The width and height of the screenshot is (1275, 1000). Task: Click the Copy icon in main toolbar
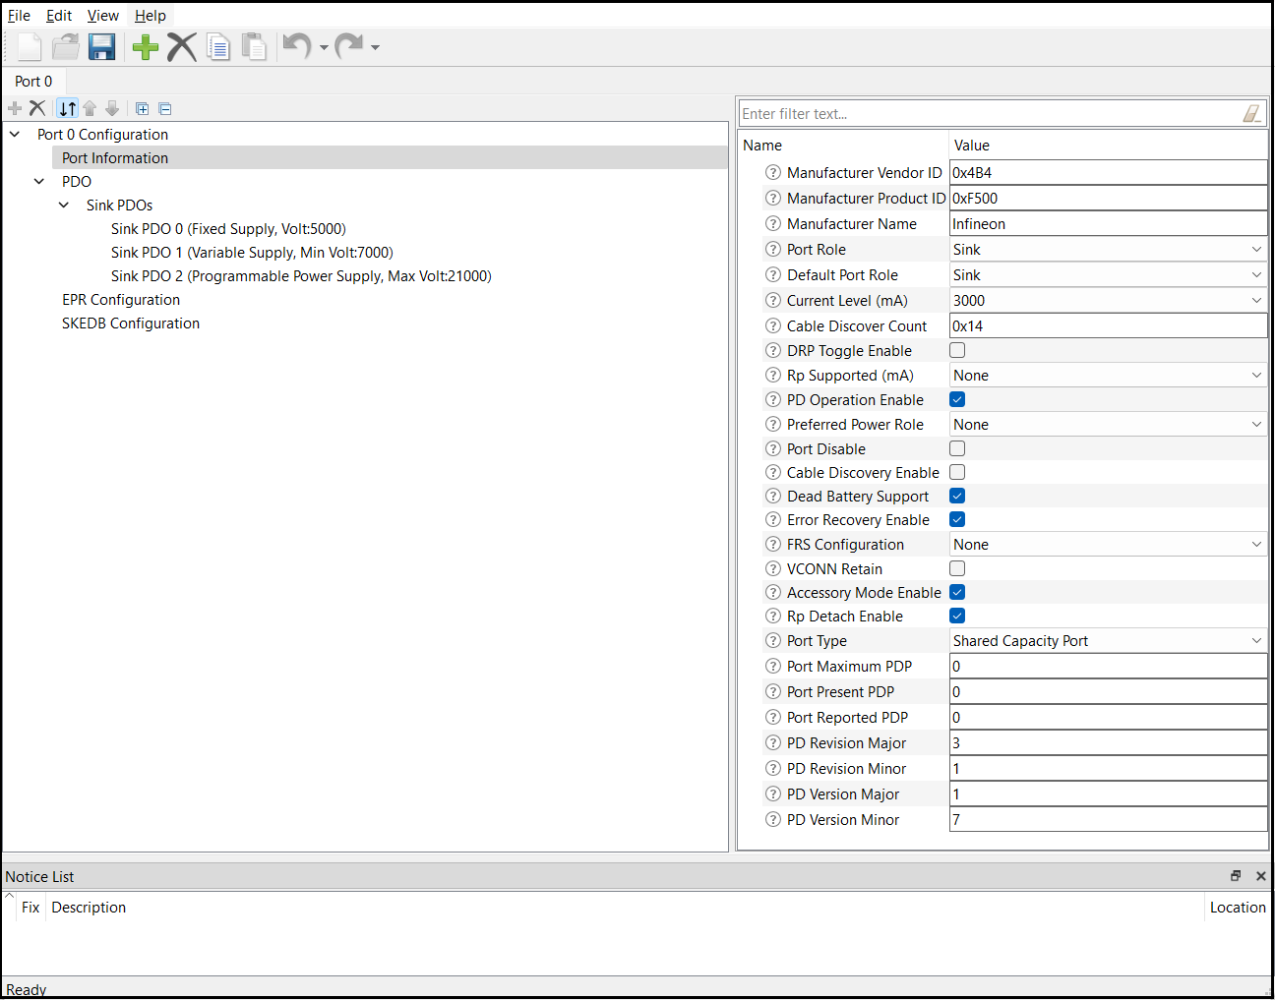click(x=218, y=46)
